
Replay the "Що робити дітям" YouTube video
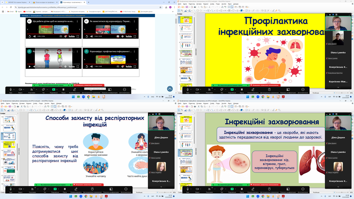[30, 36]
